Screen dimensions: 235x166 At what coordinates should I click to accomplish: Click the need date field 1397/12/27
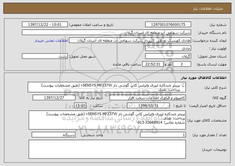point(54,97)
